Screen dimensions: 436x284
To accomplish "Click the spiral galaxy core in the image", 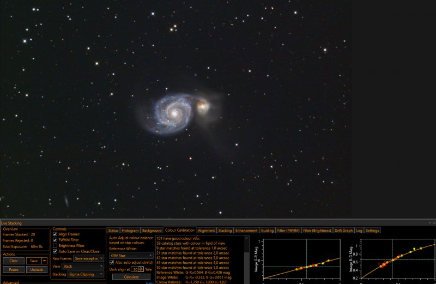I will 175,113.
